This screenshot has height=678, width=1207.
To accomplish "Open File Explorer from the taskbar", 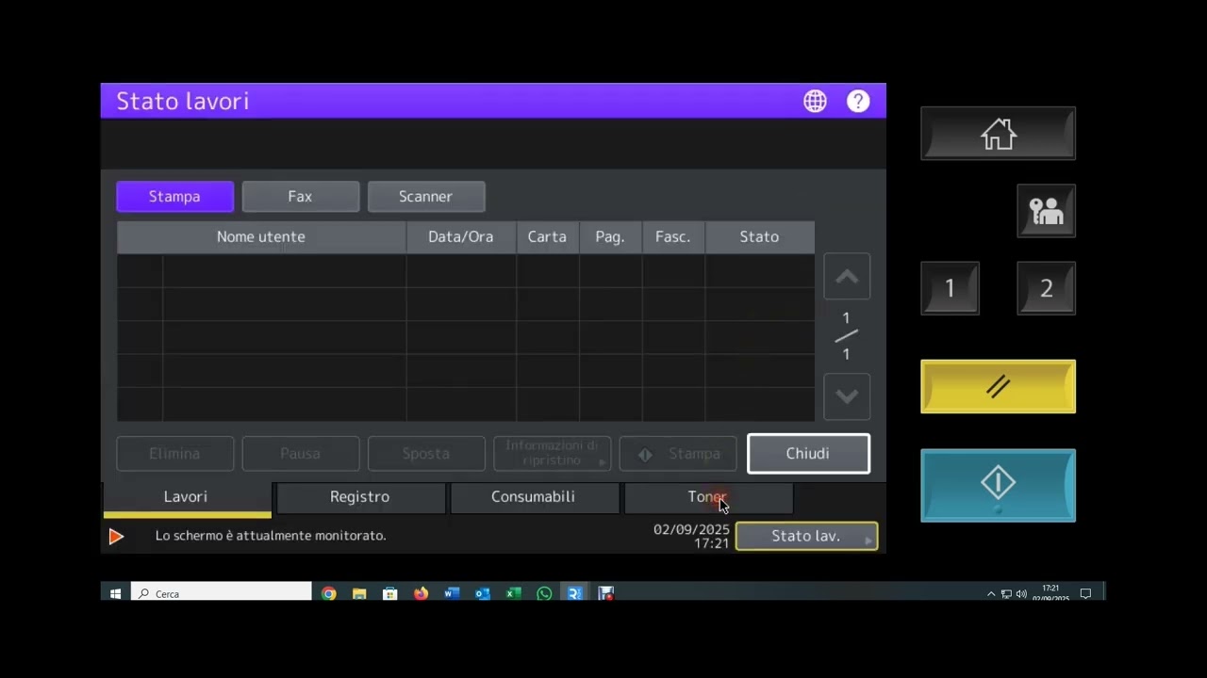I will [x=359, y=593].
